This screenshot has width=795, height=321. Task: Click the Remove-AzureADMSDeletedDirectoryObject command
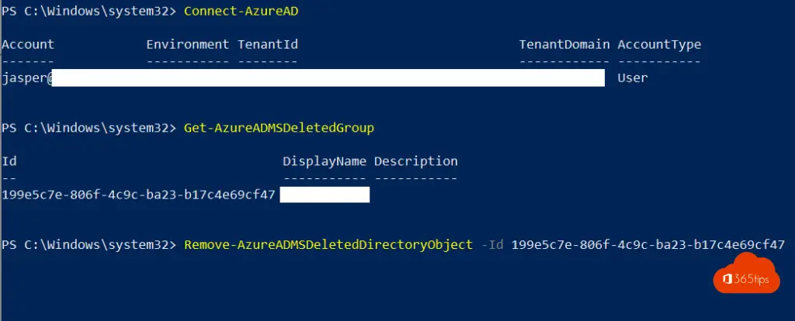[328, 245]
